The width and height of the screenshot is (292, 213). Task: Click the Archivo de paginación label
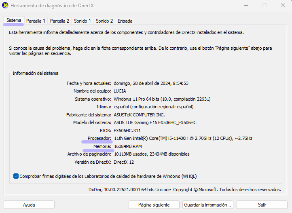pos(89,154)
